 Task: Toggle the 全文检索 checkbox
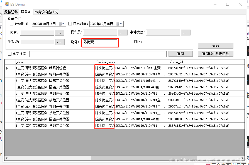[x=10, y=54]
